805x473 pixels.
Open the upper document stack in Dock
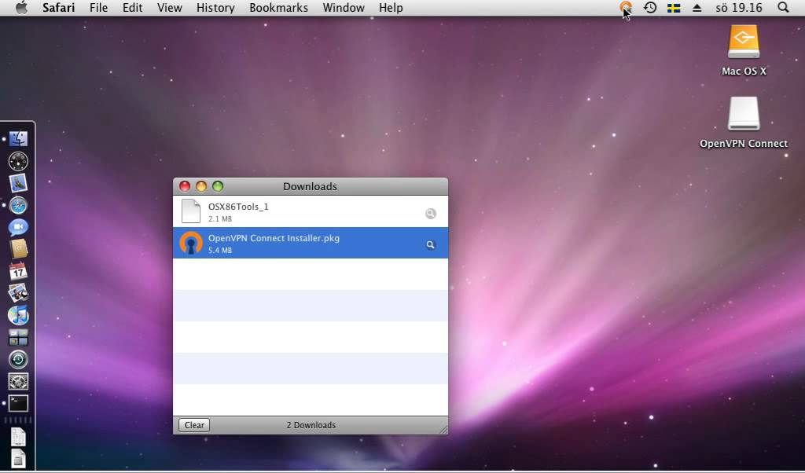(18, 437)
